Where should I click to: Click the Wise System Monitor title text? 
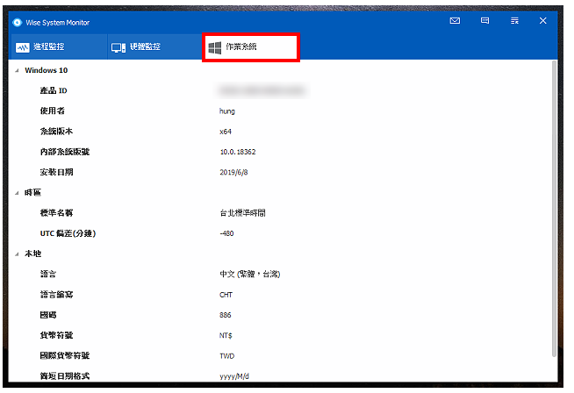[x=57, y=23]
